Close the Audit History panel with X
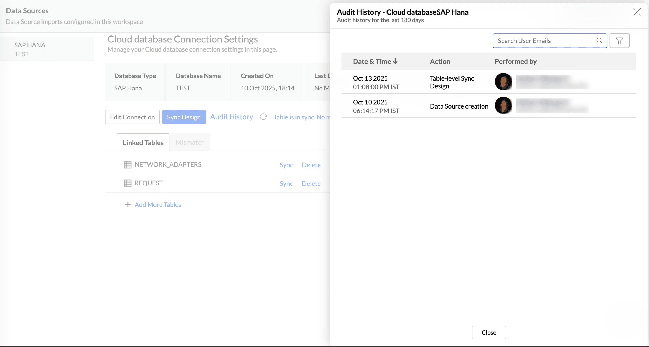 [x=637, y=12]
